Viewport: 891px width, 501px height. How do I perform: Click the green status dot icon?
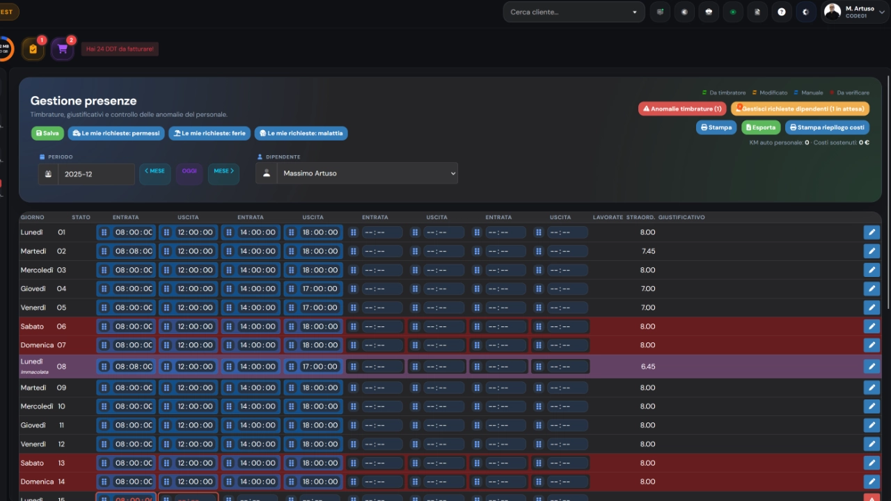point(732,12)
